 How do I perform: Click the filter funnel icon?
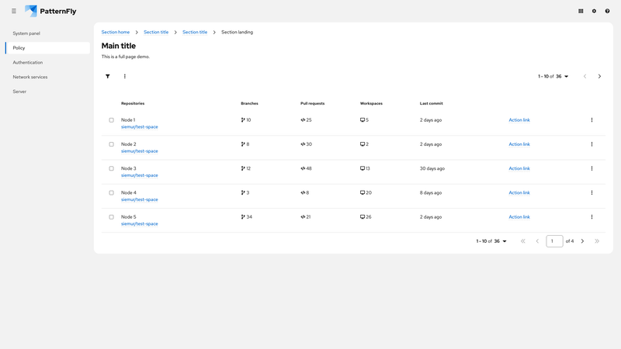point(108,76)
